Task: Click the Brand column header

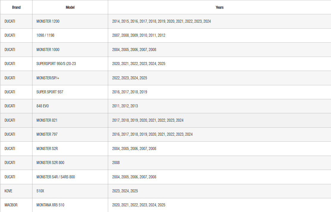Action: click(x=16, y=7)
